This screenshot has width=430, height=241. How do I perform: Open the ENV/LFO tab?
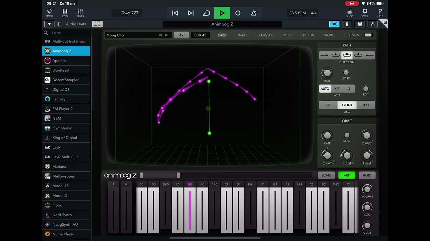tap(266, 35)
